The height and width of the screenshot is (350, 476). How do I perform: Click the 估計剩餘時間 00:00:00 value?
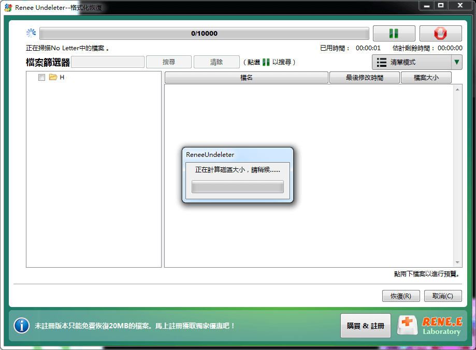(x=450, y=48)
